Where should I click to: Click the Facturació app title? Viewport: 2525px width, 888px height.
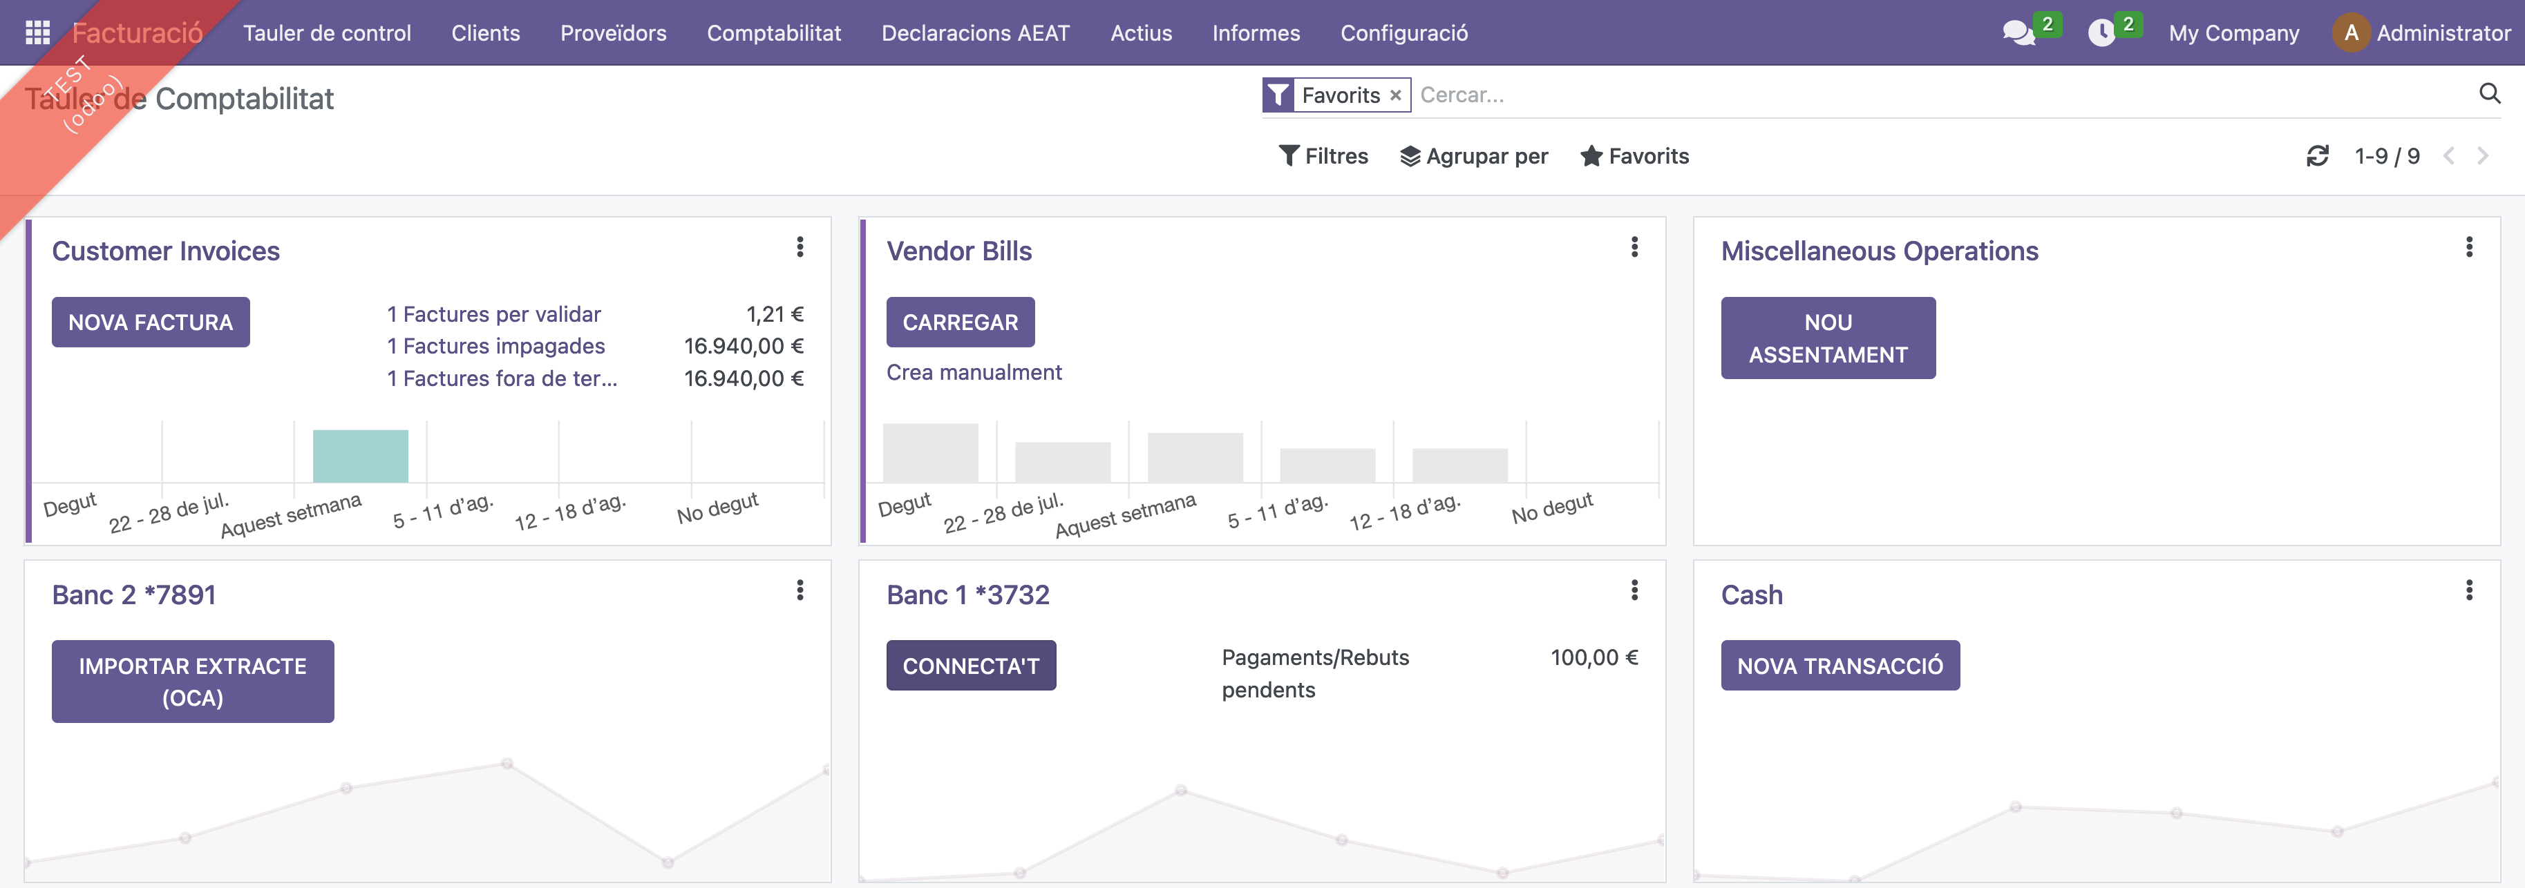[138, 32]
